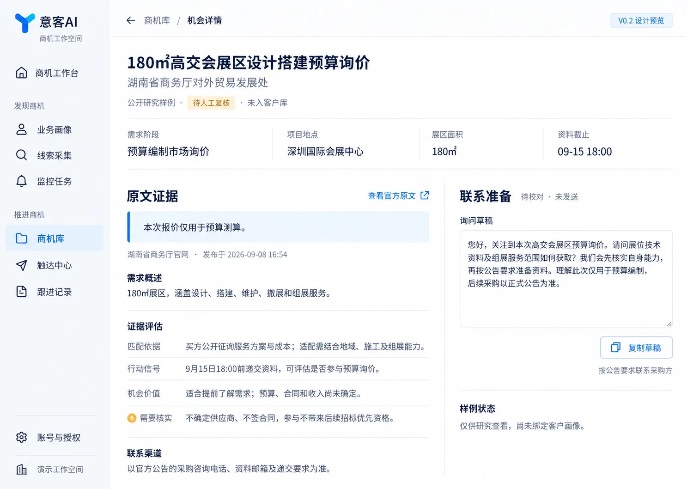687x489 pixels.
Task: Open 线索采集 menu item
Action: pyautogui.click(x=55, y=155)
